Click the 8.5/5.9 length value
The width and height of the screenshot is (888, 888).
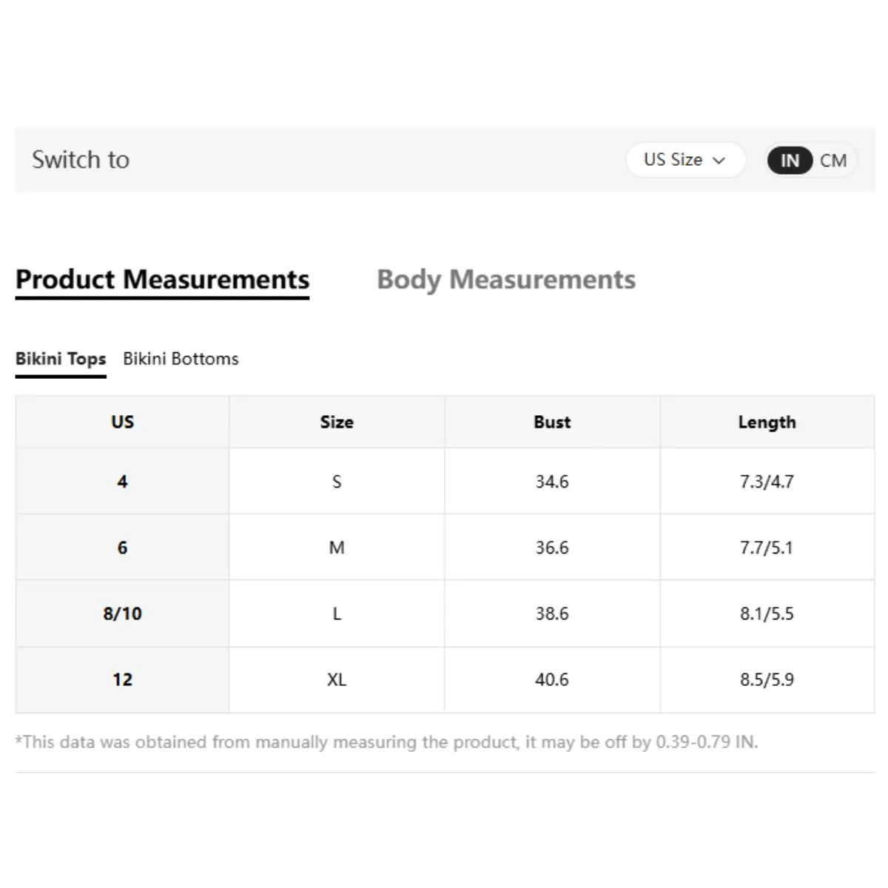pos(767,679)
